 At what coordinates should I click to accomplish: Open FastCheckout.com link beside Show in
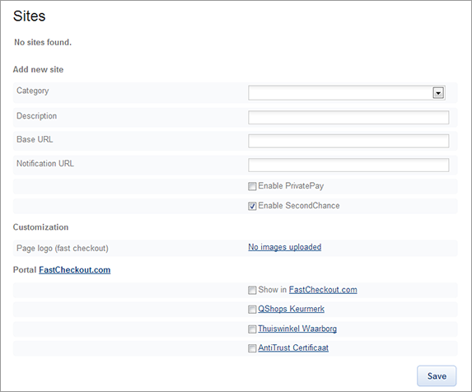[323, 290]
